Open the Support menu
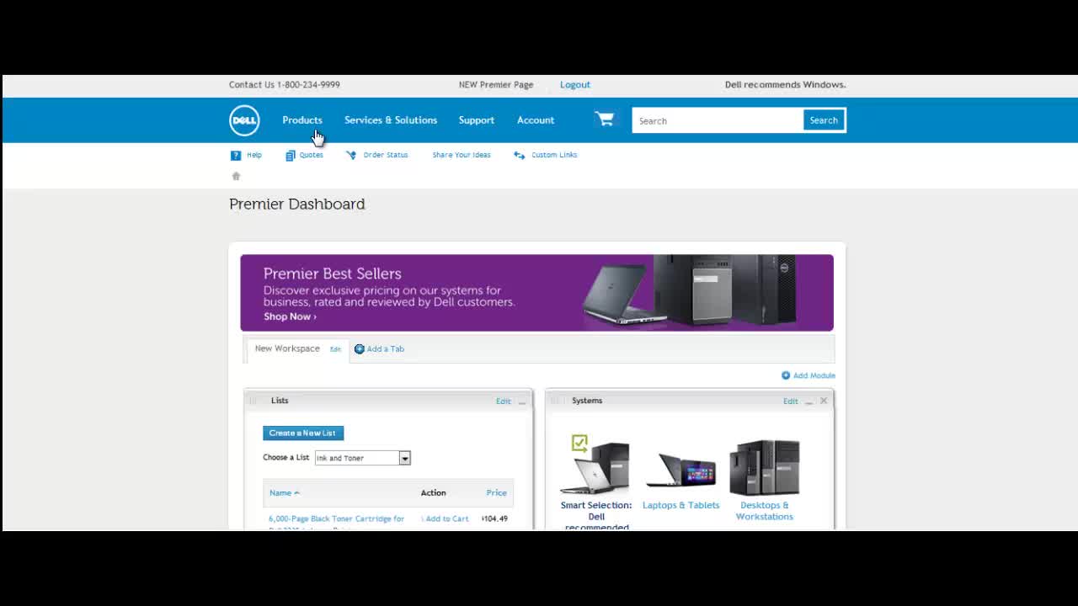 coord(477,120)
